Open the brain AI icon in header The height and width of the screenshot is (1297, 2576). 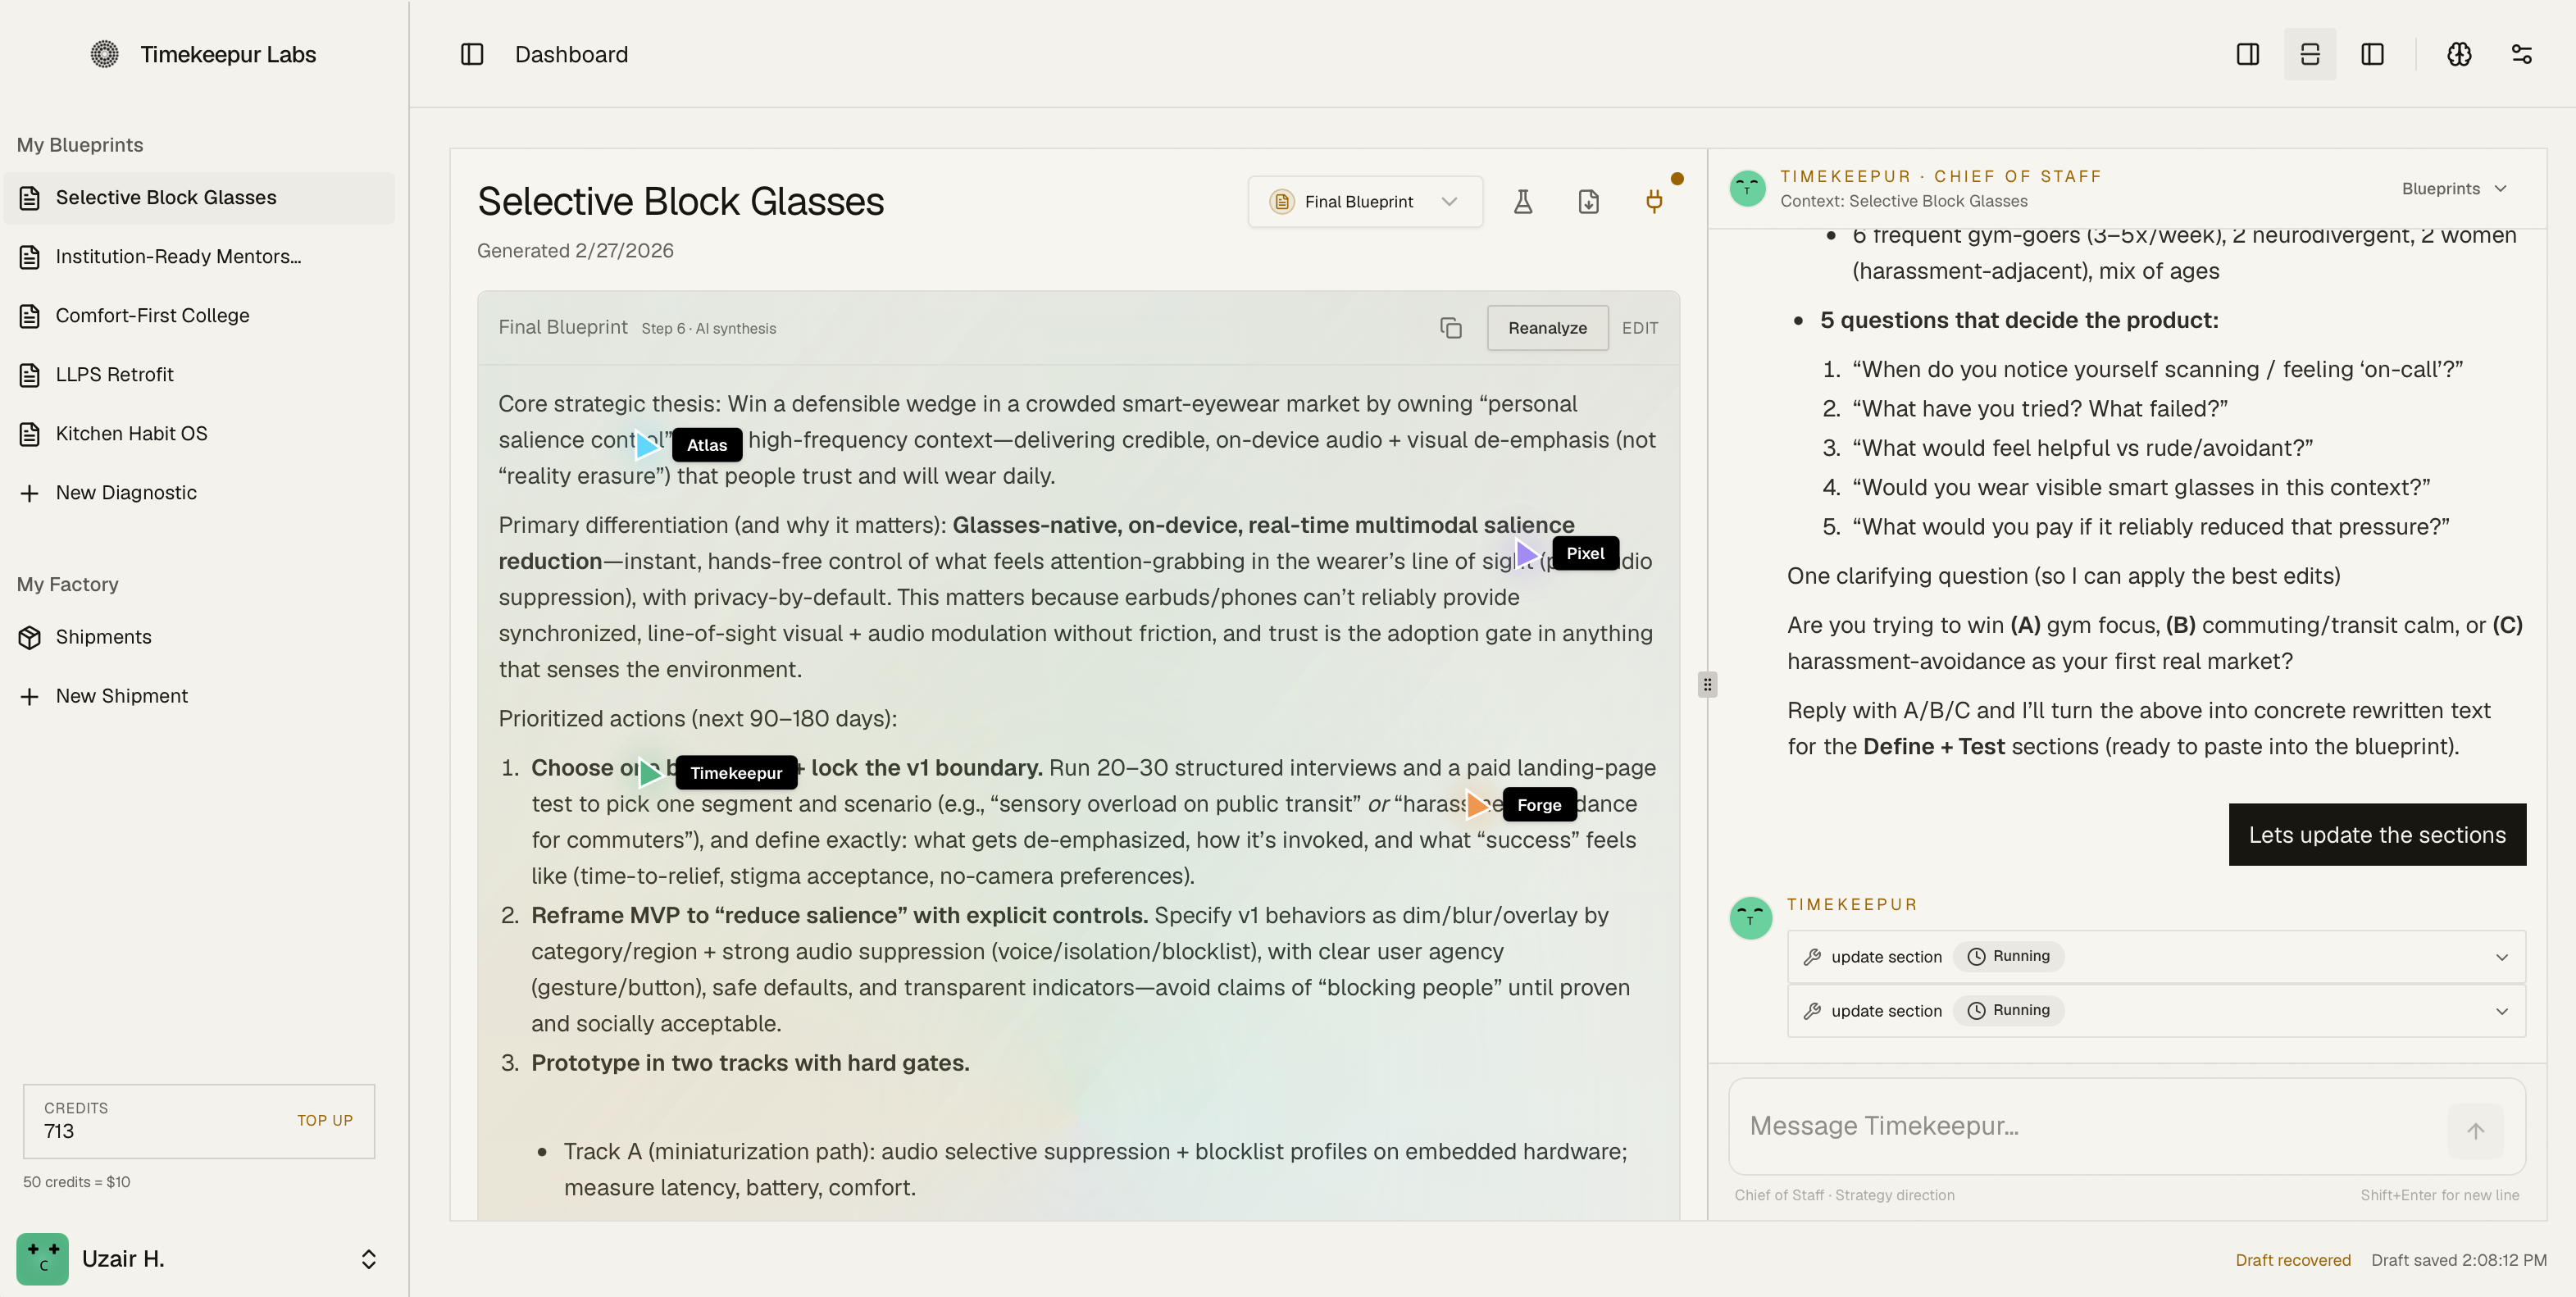(2459, 54)
